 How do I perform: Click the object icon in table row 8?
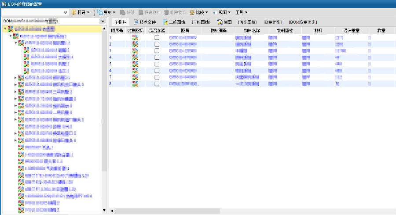point(136,83)
